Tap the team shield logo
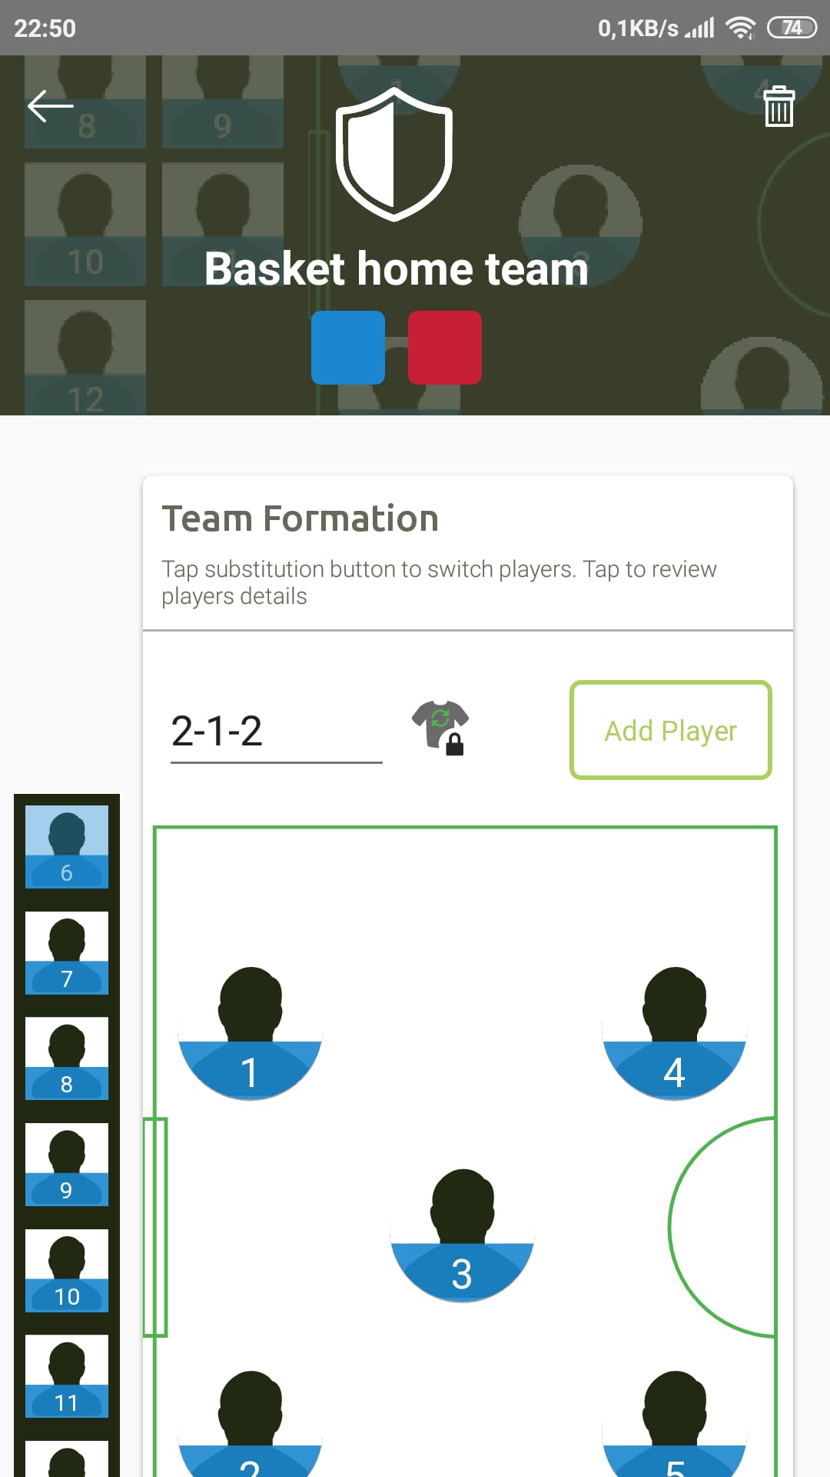The height and width of the screenshot is (1477, 830). (x=394, y=154)
